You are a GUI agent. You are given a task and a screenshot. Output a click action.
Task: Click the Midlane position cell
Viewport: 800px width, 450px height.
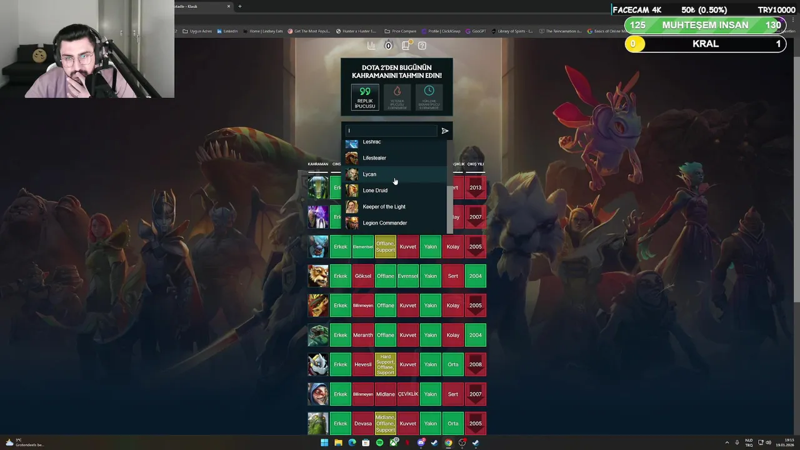point(386,394)
